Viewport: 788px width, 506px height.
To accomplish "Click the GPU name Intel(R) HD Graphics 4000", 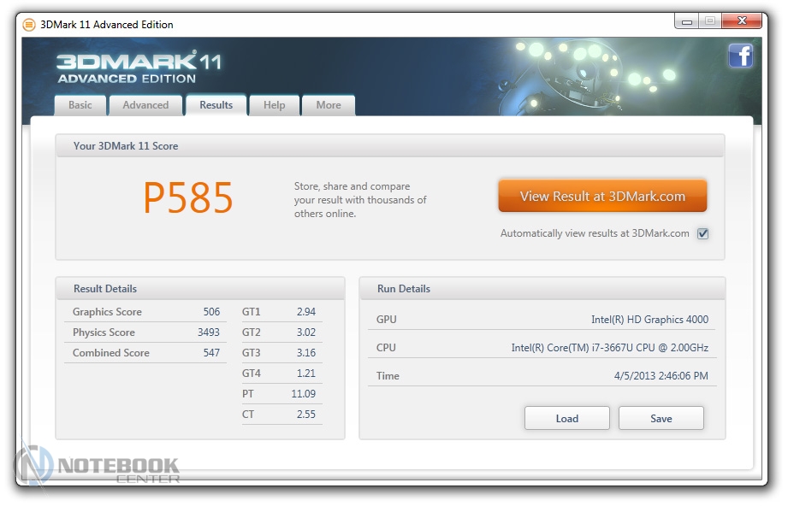I will [x=649, y=320].
